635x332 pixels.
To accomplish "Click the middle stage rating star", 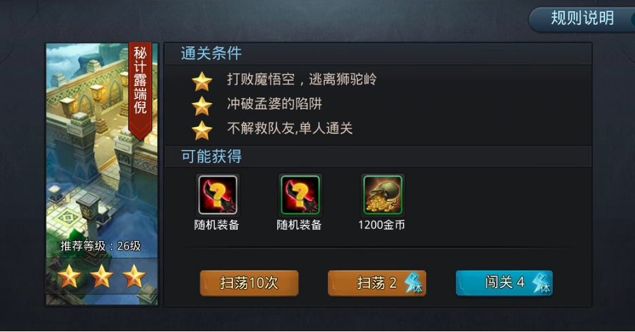I will (x=101, y=276).
